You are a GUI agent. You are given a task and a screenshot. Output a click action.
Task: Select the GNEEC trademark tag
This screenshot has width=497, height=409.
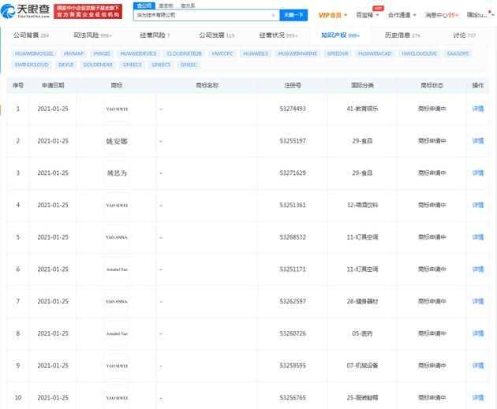click(x=189, y=65)
